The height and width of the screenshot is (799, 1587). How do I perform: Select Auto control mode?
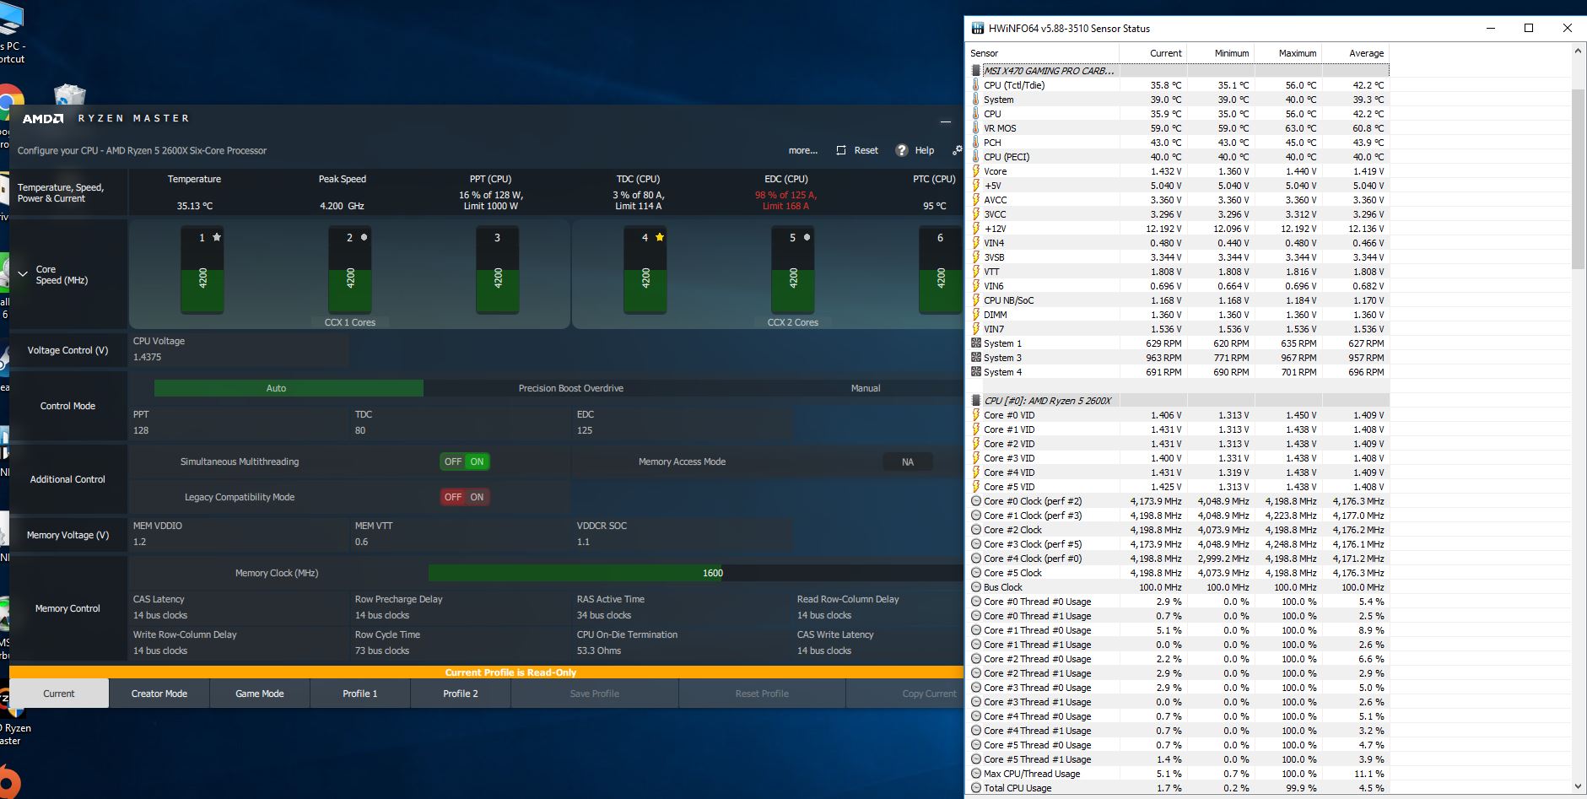[x=277, y=388]
